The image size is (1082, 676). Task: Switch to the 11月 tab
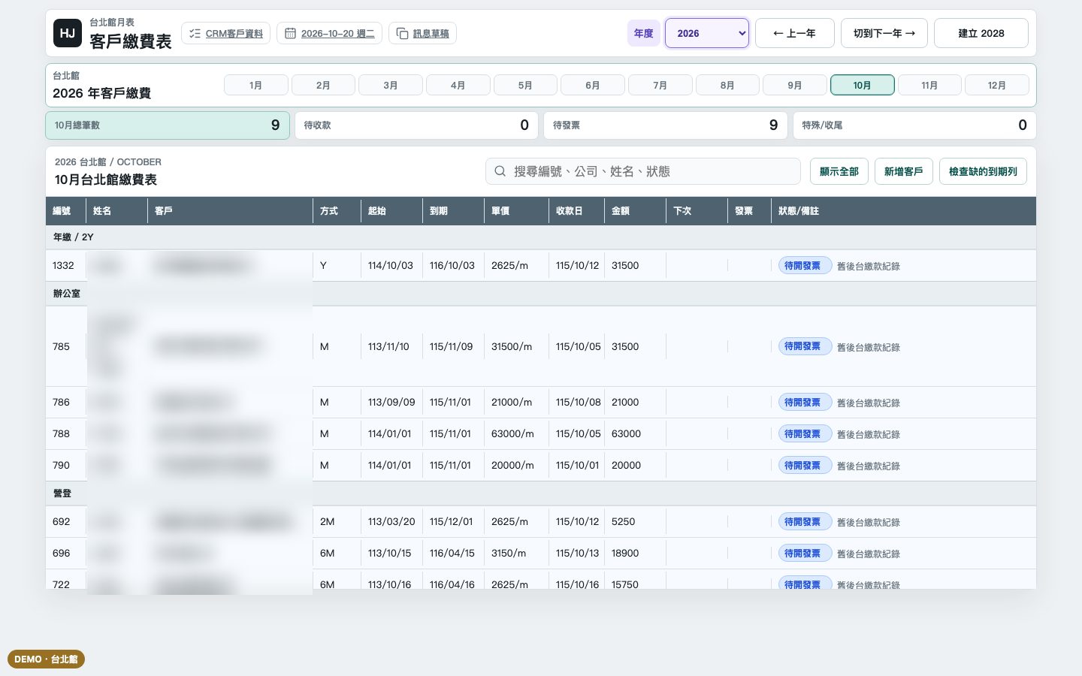[929, 85]
